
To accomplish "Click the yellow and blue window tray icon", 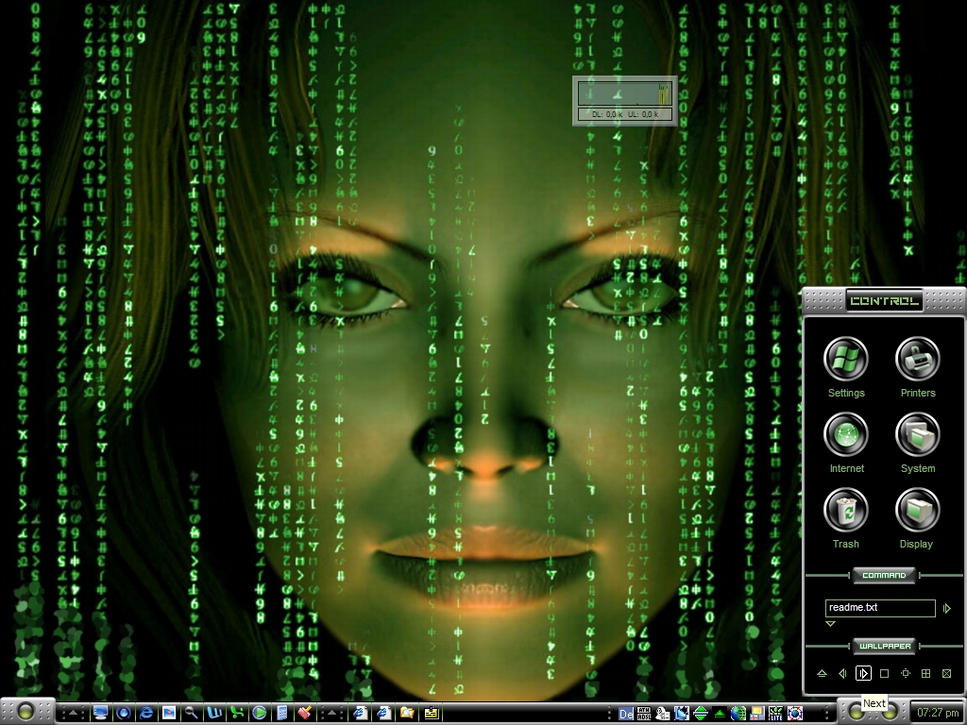I will click(756, 714).
